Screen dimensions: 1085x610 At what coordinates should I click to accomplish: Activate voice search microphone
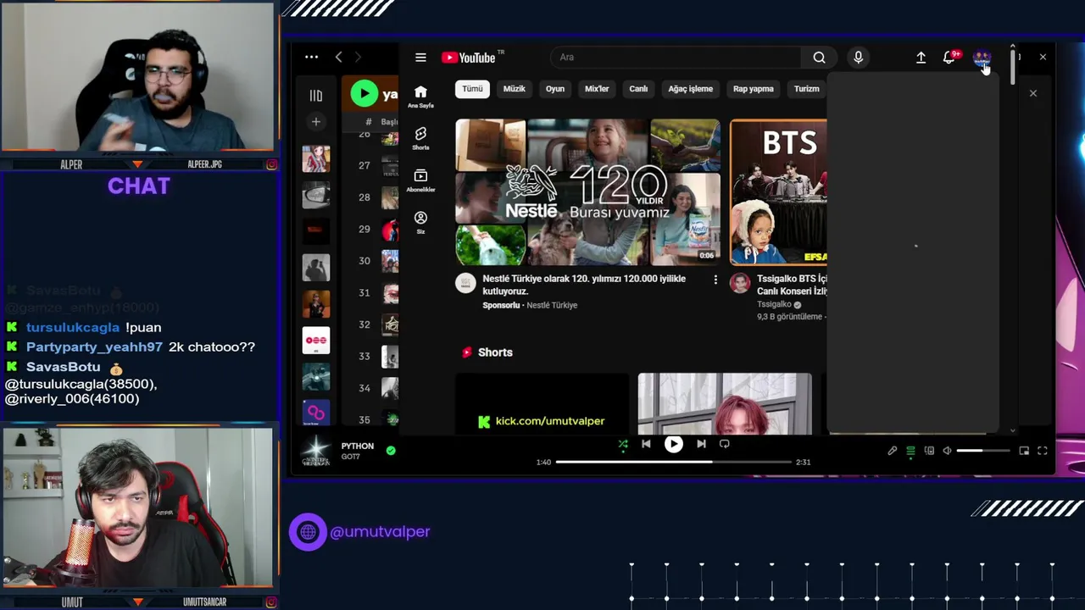point(858,57)
